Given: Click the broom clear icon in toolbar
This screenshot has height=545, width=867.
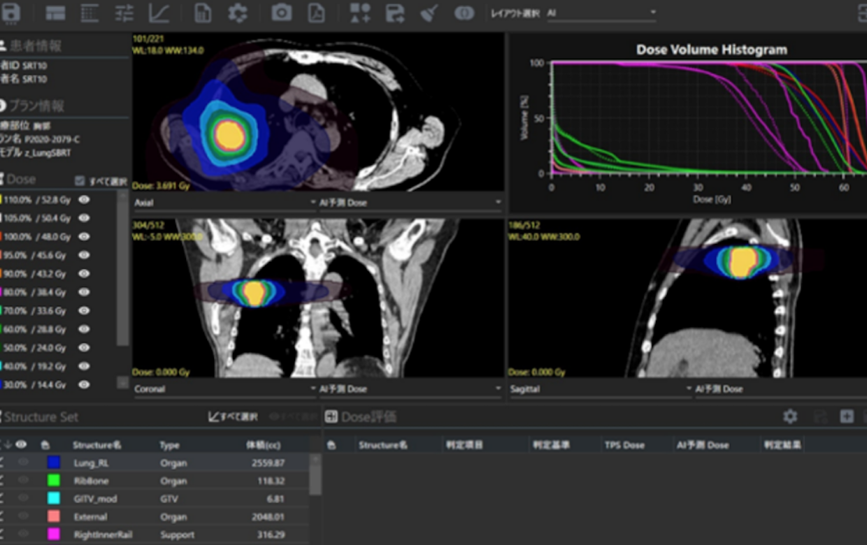Looking at the screenshot, I should click(429, 13).
